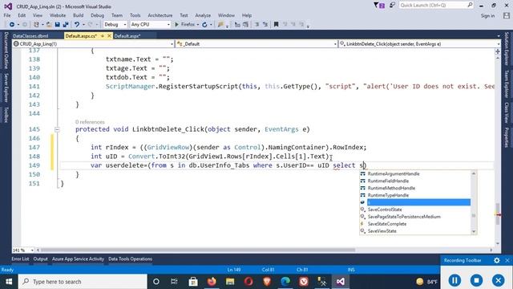Open Windows Start menu
The width and height of the screenshot is (513, 289).
9,282
